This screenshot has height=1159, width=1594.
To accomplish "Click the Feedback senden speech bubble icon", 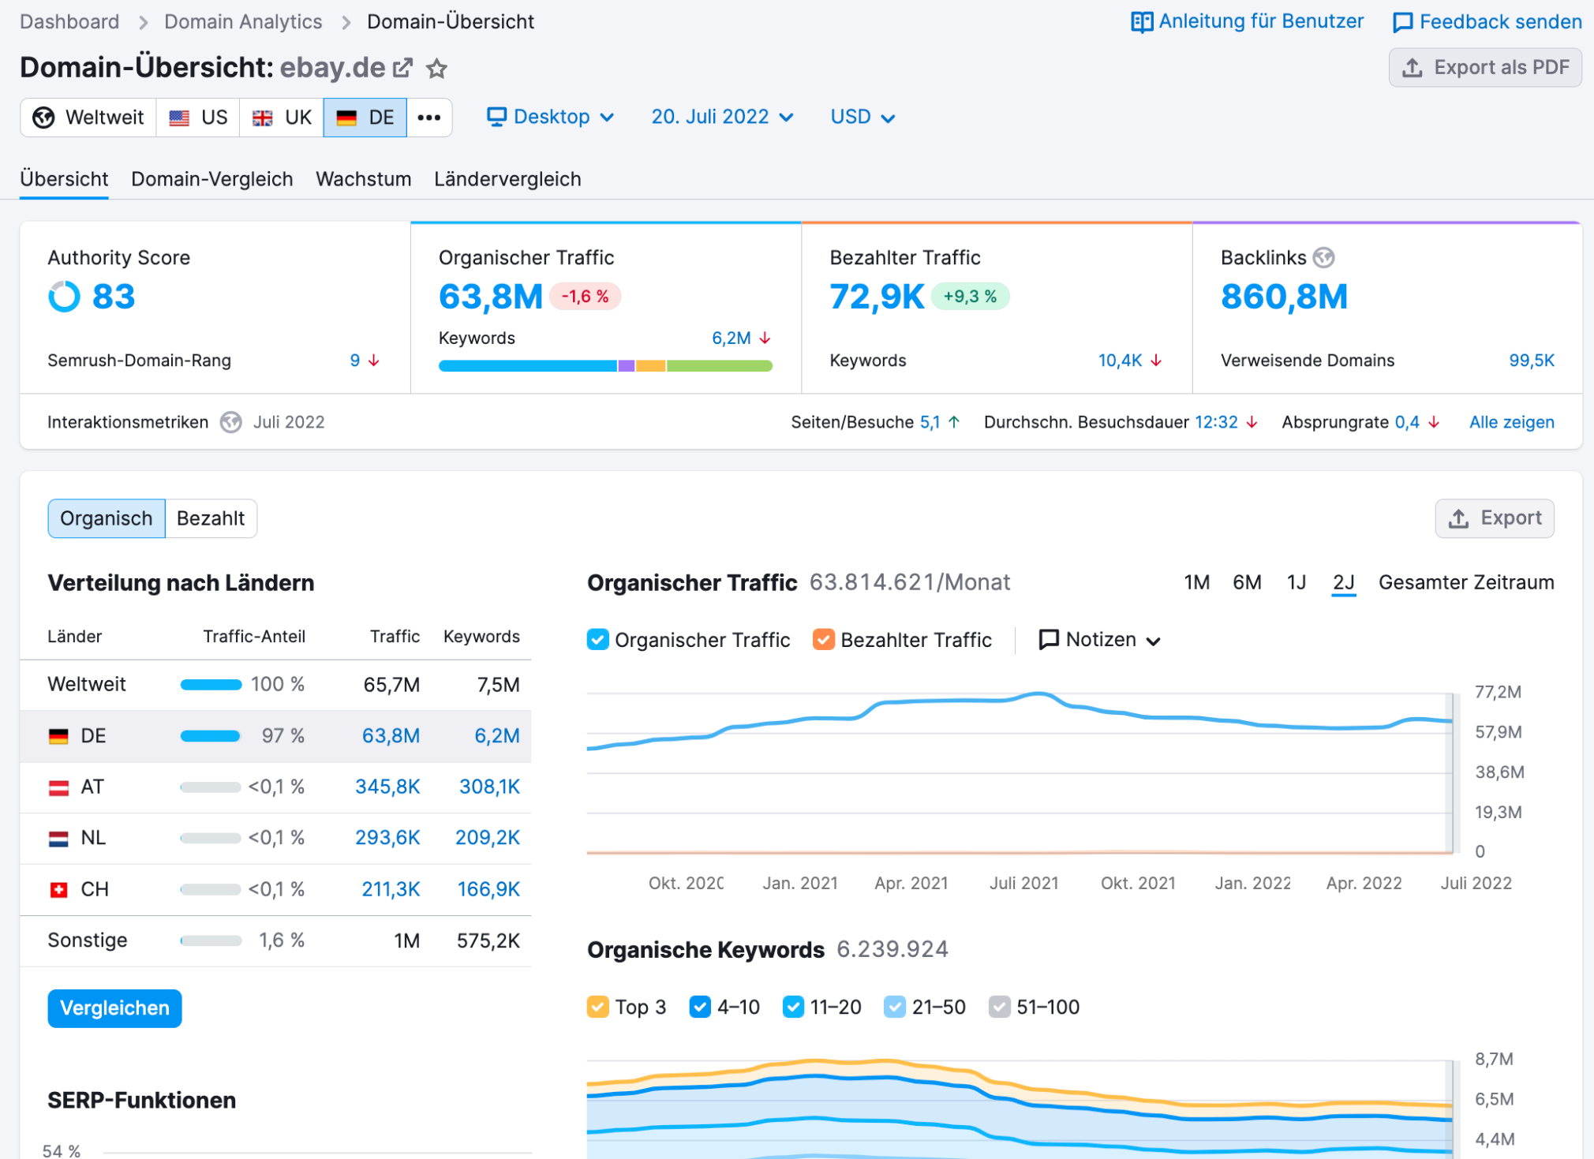I will [1402, 22].
